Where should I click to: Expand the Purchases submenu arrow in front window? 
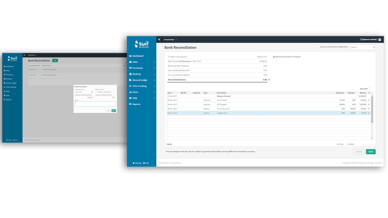pos(154,68)
